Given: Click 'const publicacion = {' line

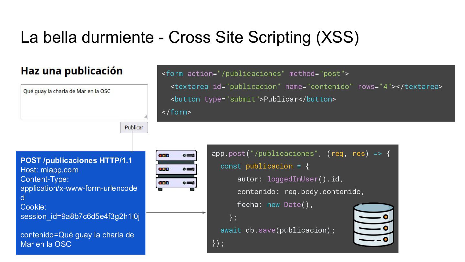Looking at the screenshot, I should (265, 166).
